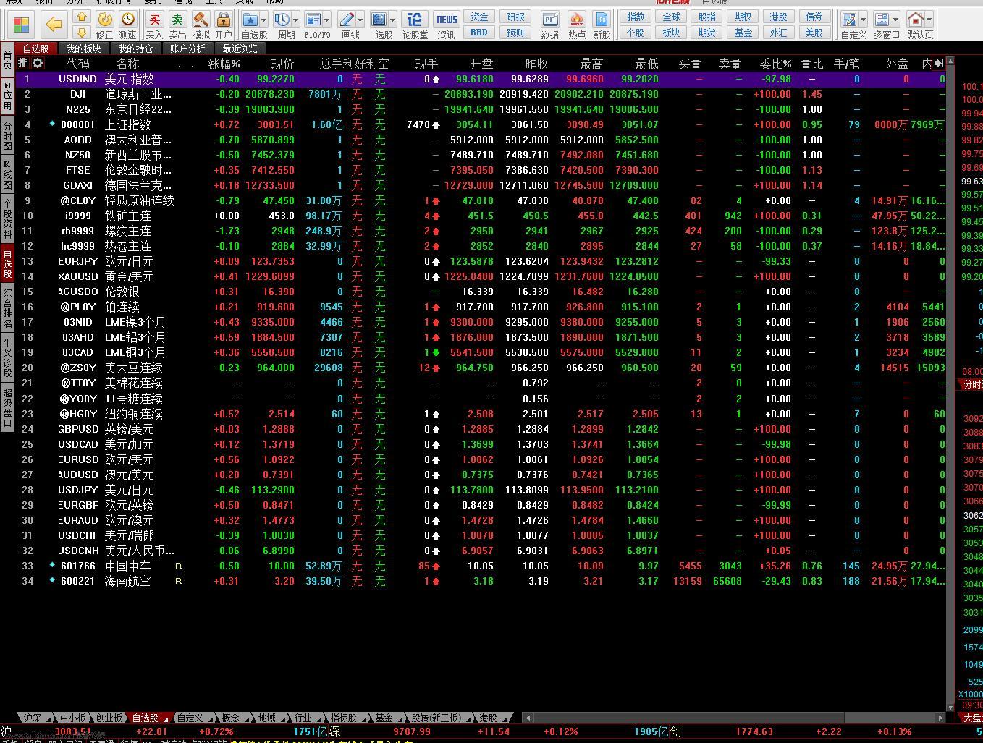Click the grid layout icon beside gear
983x743 pixels.
pyautogui.click(x=23, y=64)
